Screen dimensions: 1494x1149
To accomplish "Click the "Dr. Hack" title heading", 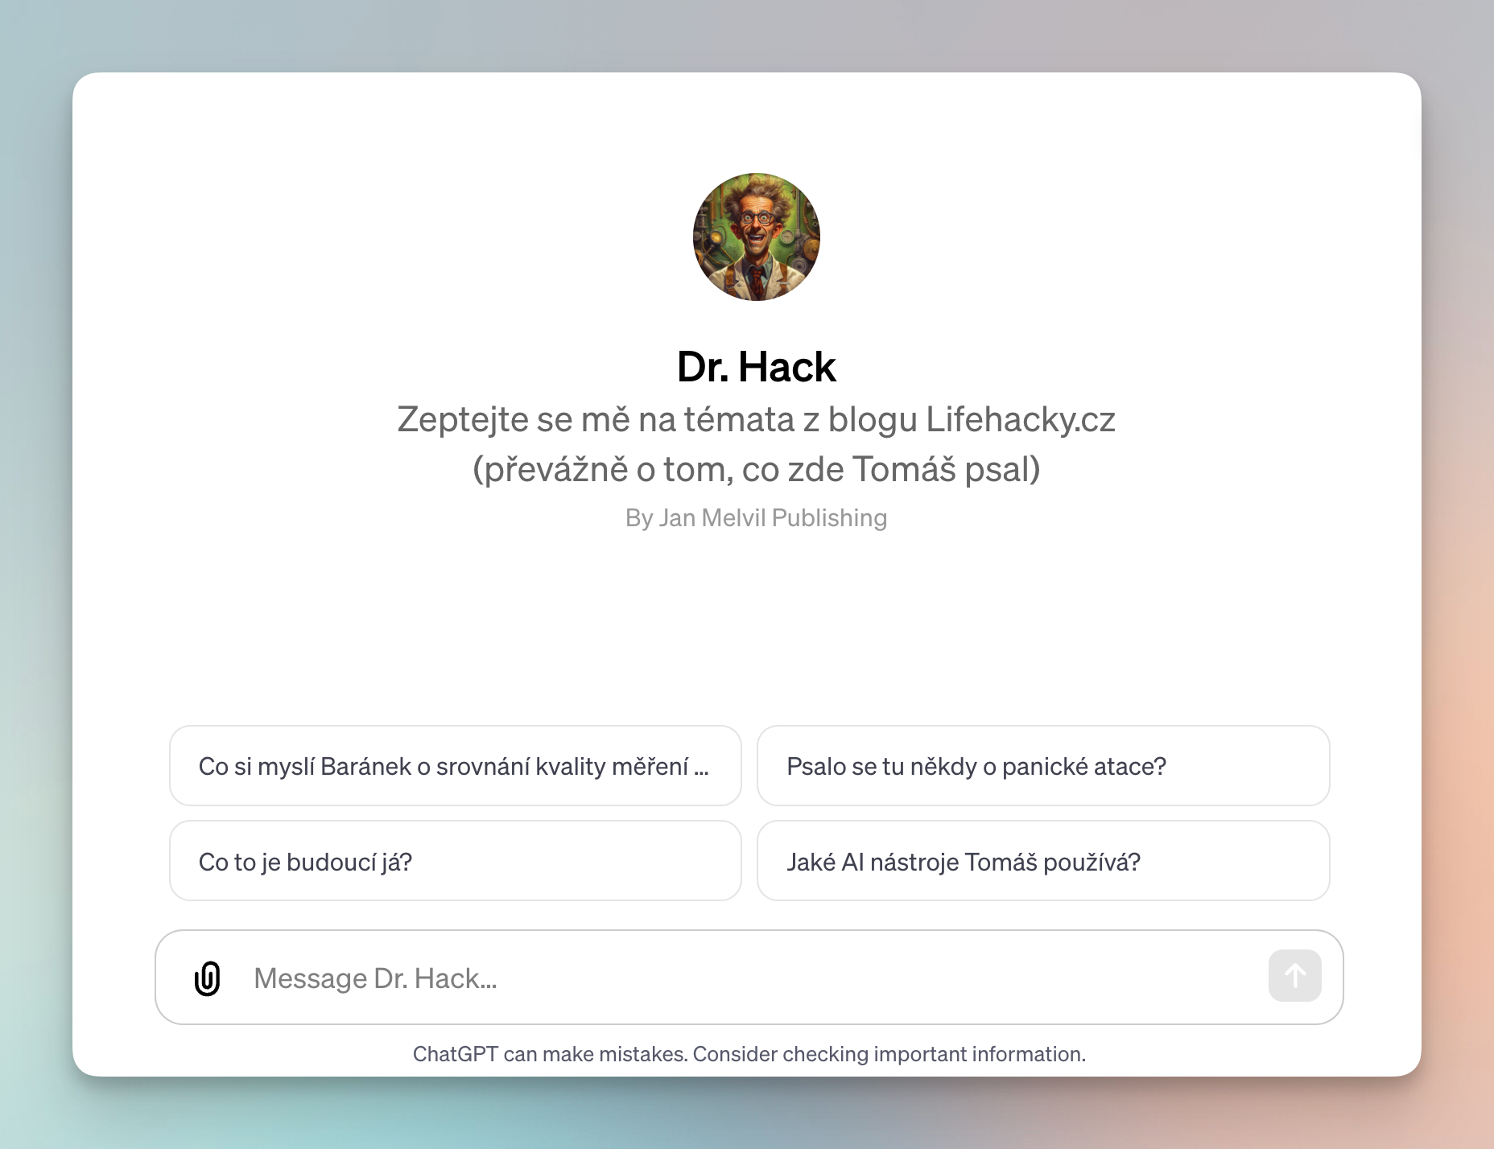I will tap(756, 367).
